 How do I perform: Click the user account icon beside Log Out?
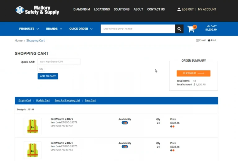(x=179, y=9)
